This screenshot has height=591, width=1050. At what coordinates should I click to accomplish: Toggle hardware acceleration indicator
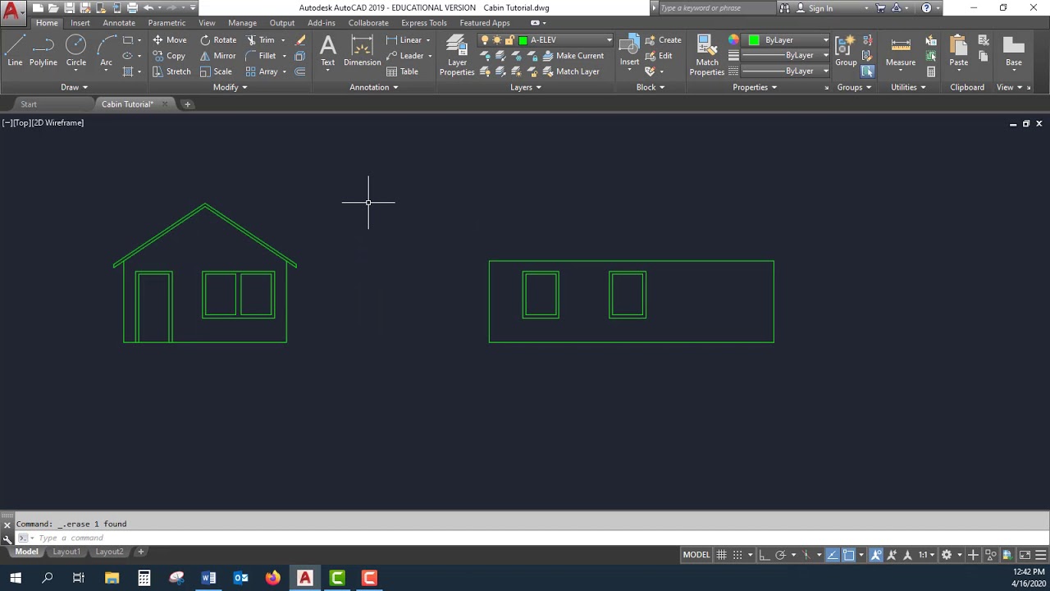click(x=1007, y=555)
